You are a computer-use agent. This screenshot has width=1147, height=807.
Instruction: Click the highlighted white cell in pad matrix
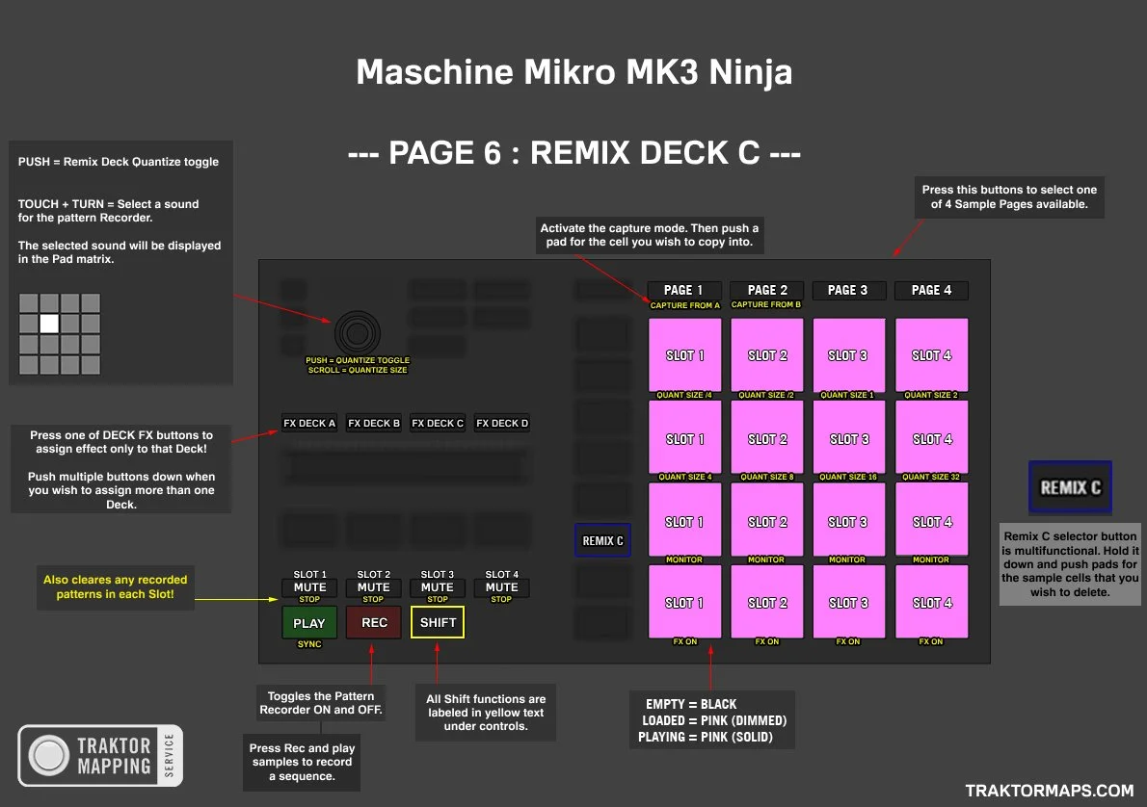coord(49,324)
